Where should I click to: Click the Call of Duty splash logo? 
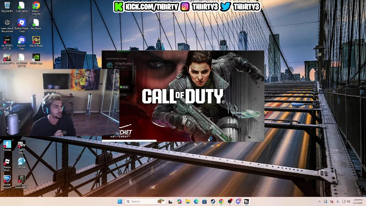pyautogui.click(x=183, y=96)
